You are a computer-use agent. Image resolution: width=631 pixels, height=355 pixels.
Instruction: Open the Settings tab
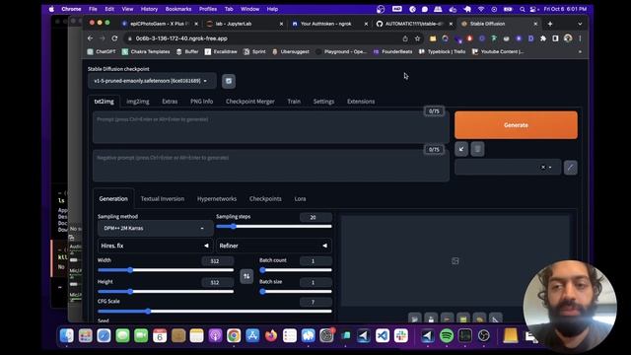click(323, 102)
